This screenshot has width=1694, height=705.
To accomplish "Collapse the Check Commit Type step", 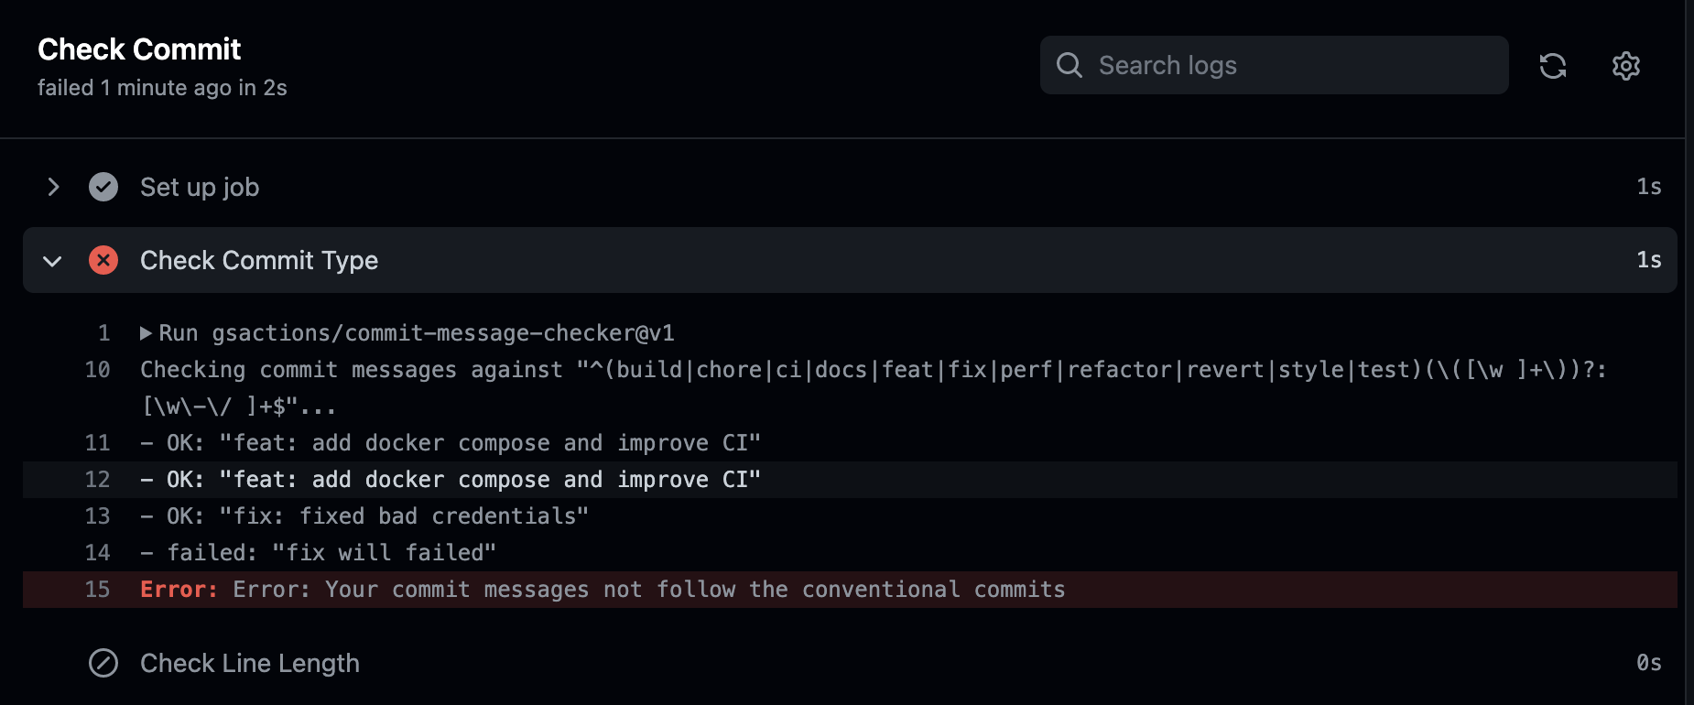I will click(x=52, y=260).
